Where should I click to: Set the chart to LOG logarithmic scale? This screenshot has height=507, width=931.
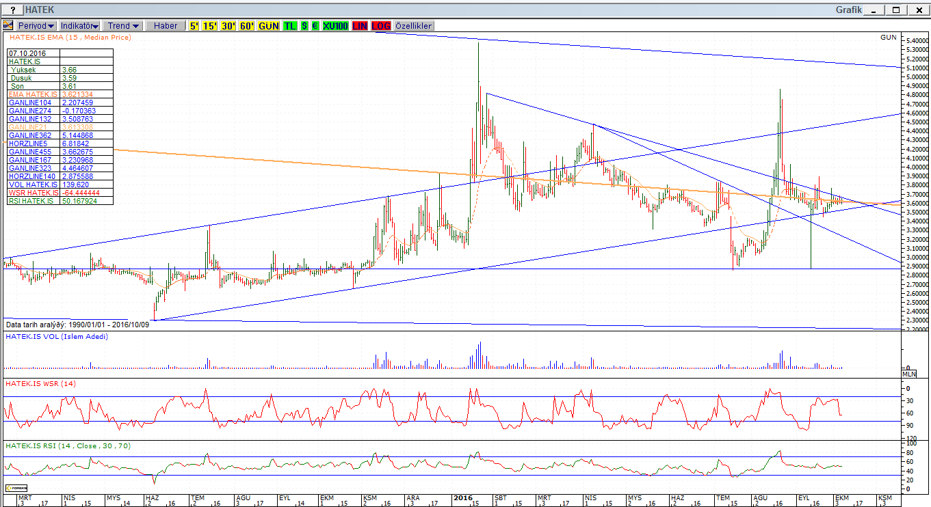[x=382, y=25]
